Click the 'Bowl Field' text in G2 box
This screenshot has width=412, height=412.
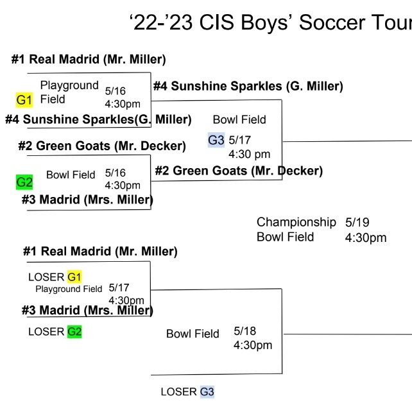click(x=71, y=175)
